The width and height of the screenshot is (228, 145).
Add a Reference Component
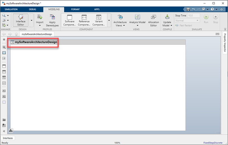click(84, 20)
